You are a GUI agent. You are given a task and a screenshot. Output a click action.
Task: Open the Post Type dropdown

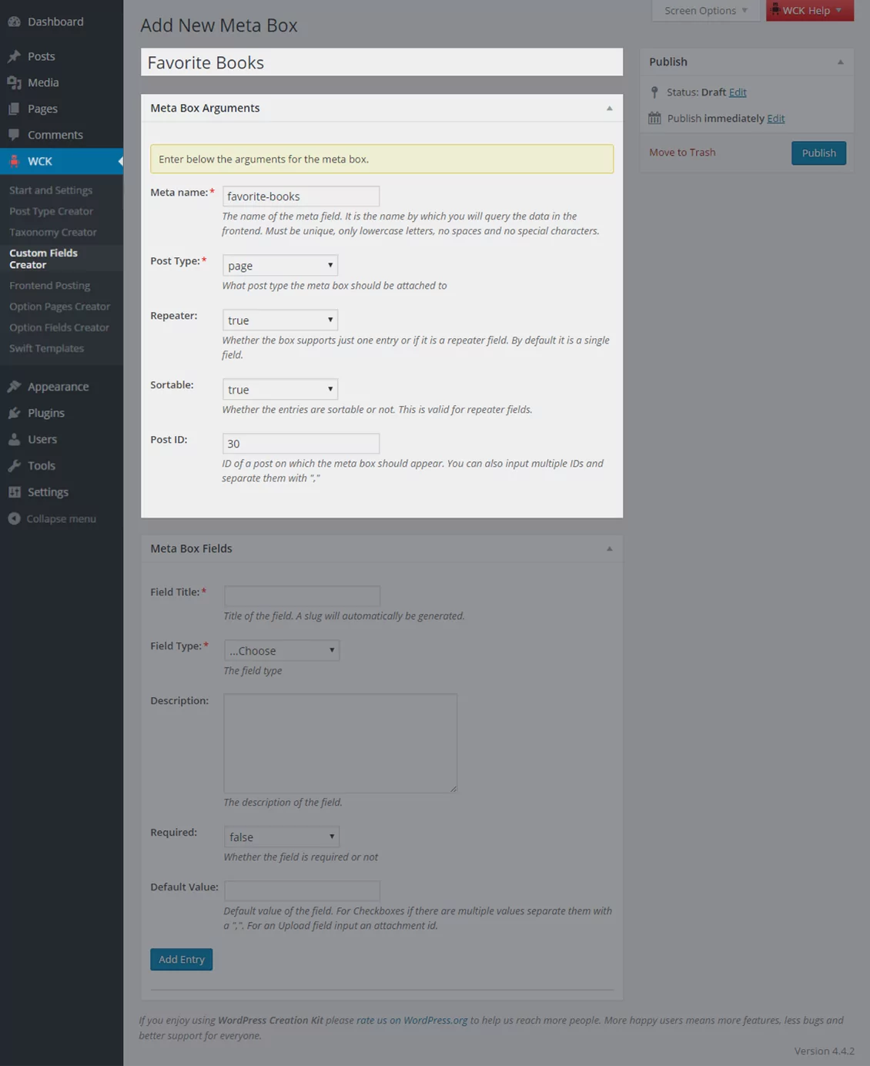coord(280,265)
